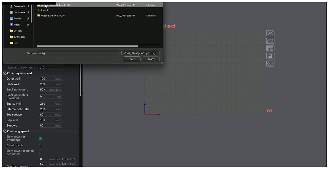Click the overhang speed field for 25%–50%
Image resolution: width=329 pixels, height=169 pixels.
tap(50, 164)
